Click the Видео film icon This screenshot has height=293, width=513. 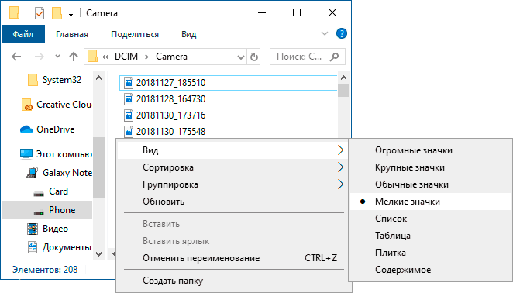(x=33, y=229)
